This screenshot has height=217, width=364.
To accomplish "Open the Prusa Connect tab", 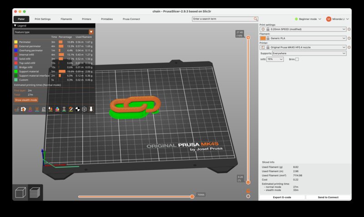I will 131,19.
